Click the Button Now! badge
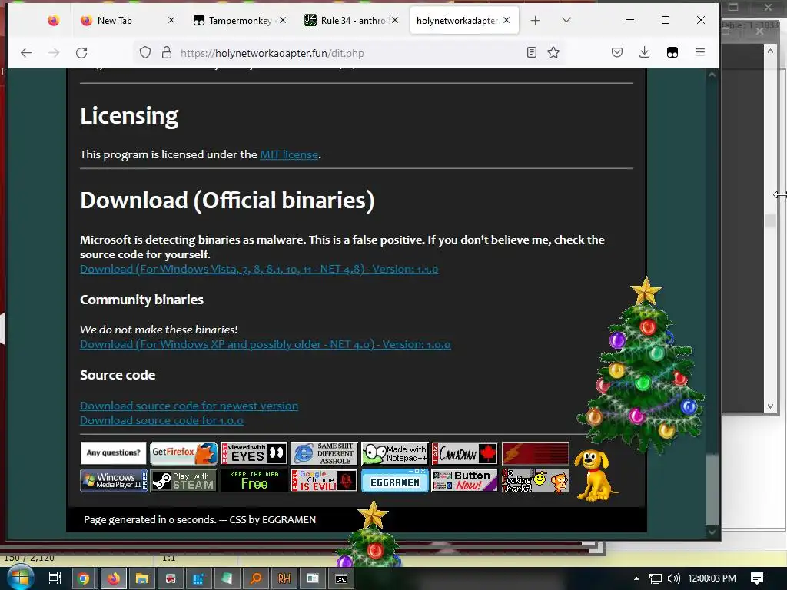This screenshot has height=590, width=787. (x=465, y=481)
